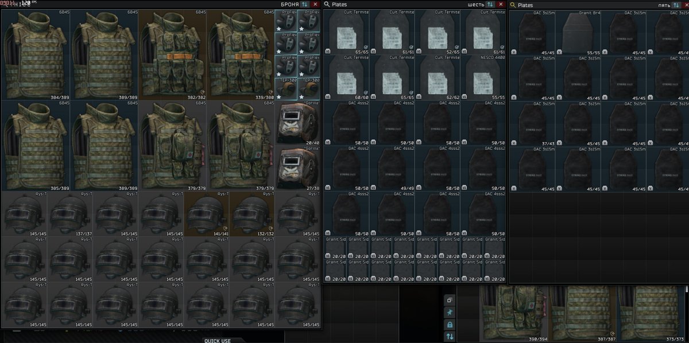This screenshot has height=343, width=689.
Task: Select the stash armor with 390/394 durability
Action: 514,314
